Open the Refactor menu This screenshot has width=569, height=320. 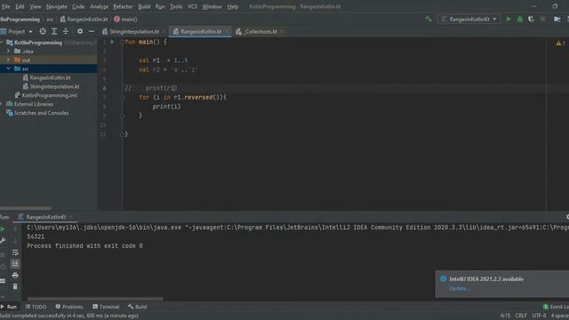[x=123, y=6]
